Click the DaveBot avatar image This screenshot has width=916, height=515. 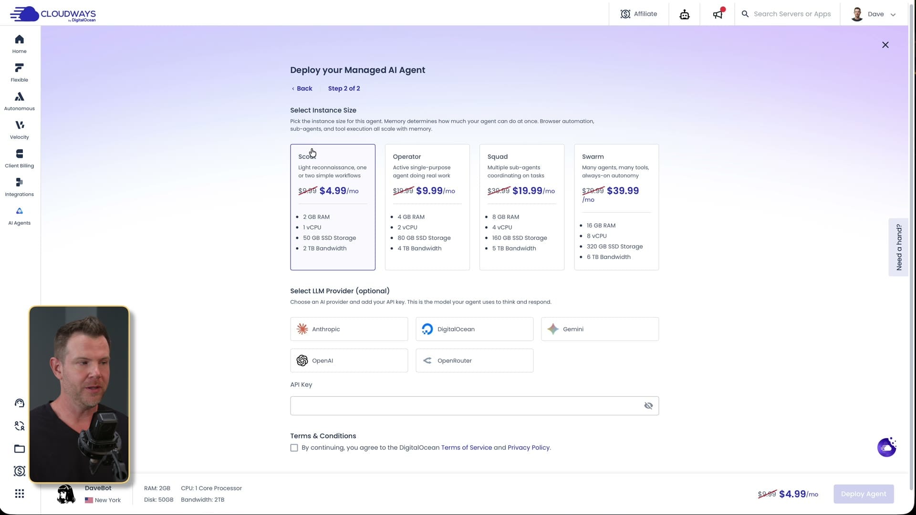click(66, 494)
